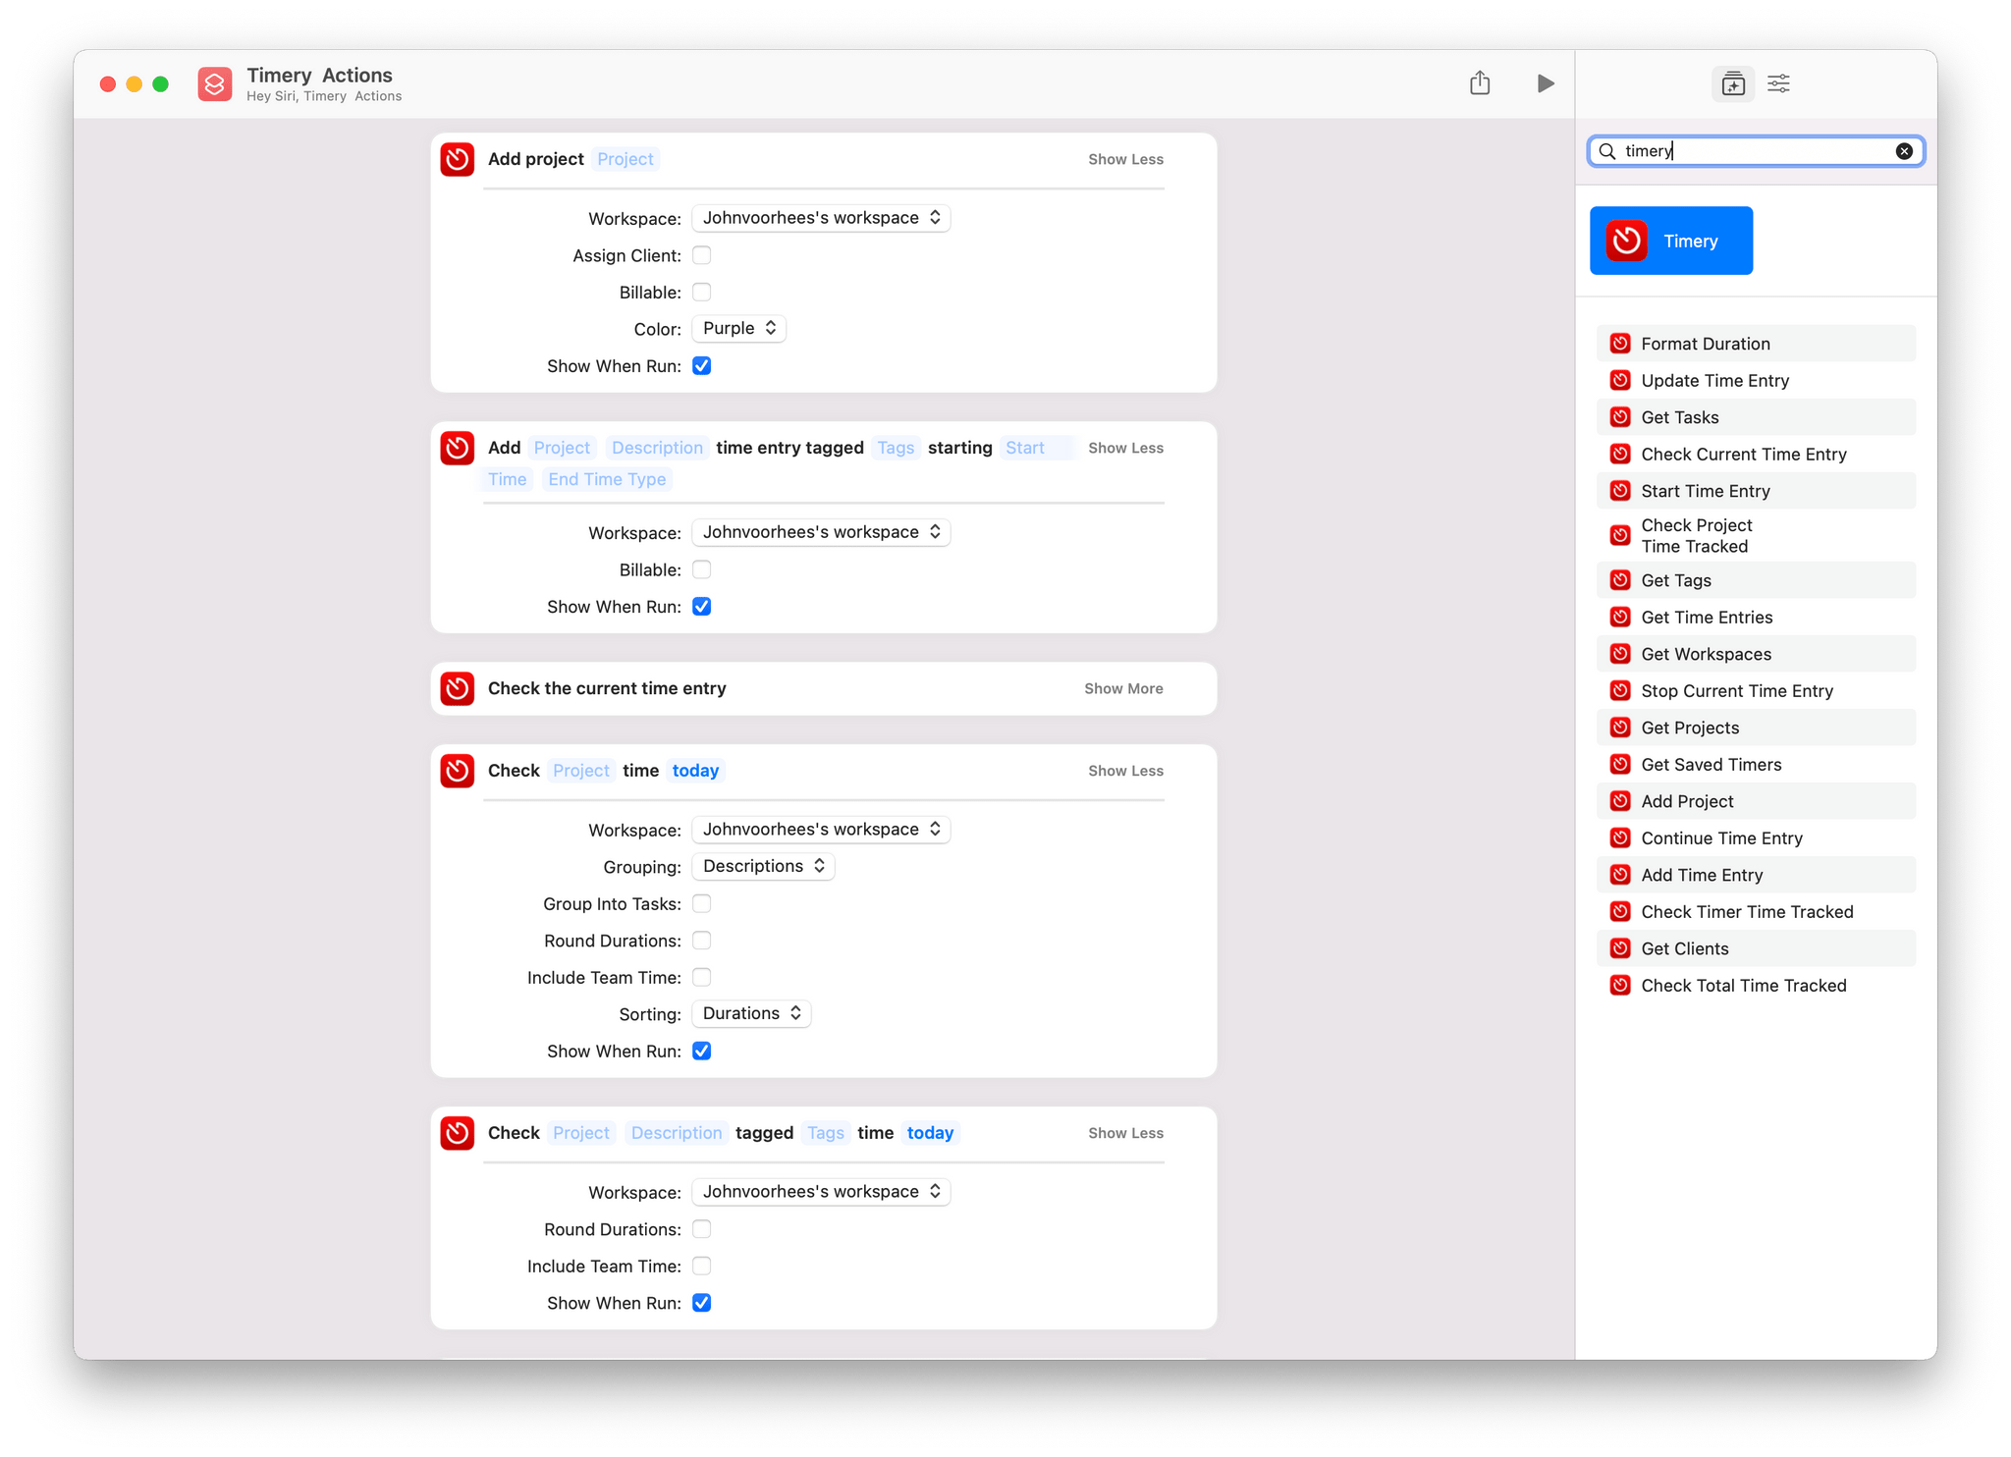Screen dimensions: 2011x1457
Task: Click the Get Clients icon
Action: tap(1620, 948)
